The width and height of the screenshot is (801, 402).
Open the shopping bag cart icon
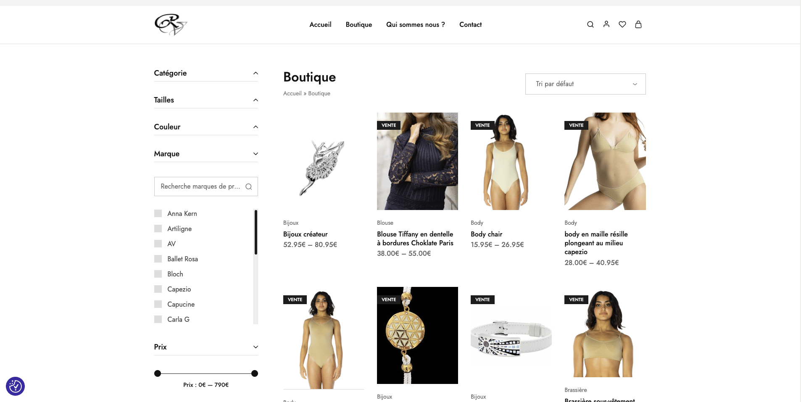(638, 24)
